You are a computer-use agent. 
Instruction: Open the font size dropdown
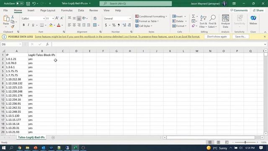pos(53,18)
